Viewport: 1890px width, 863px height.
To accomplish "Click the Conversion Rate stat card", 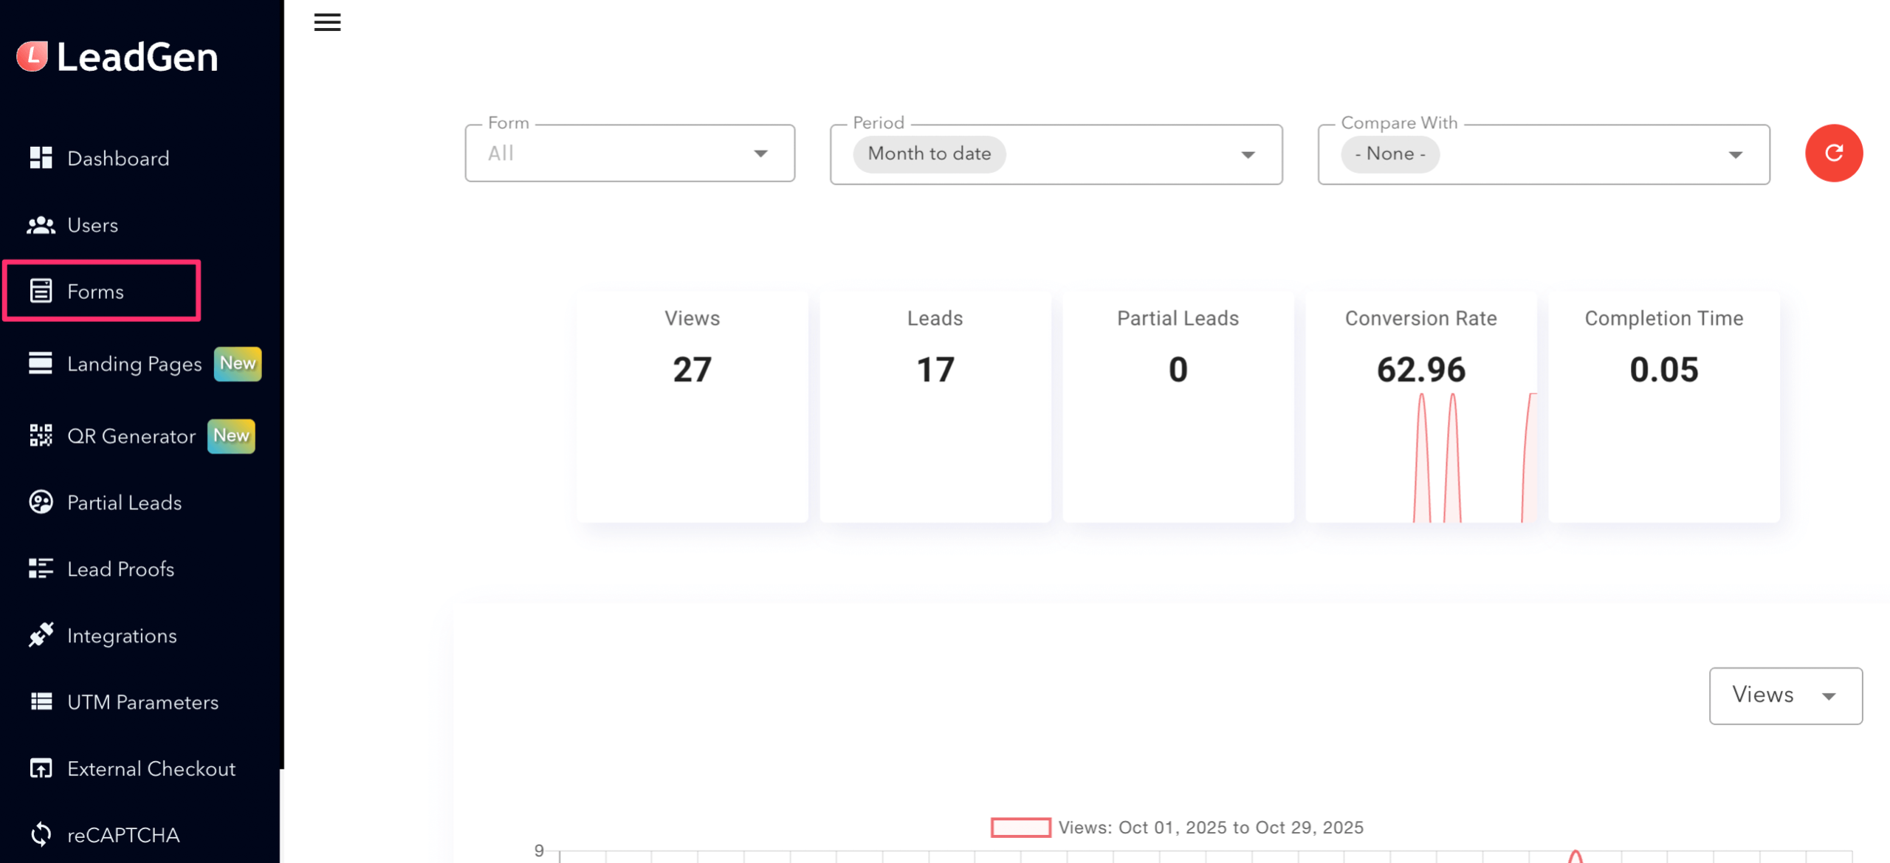I will tap(1420, 406).
